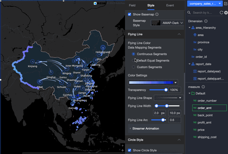Select the order_amt measure field
This screenshot has width=228, height=154.
pyautogui.click(x=209, y=108)
